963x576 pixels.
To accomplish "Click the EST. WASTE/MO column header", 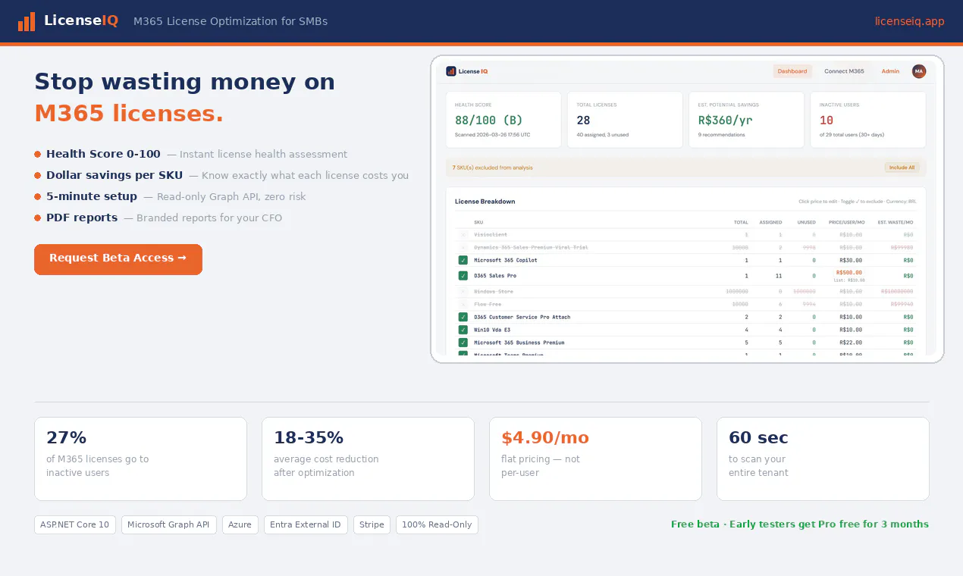I will (x=896, y=222).
